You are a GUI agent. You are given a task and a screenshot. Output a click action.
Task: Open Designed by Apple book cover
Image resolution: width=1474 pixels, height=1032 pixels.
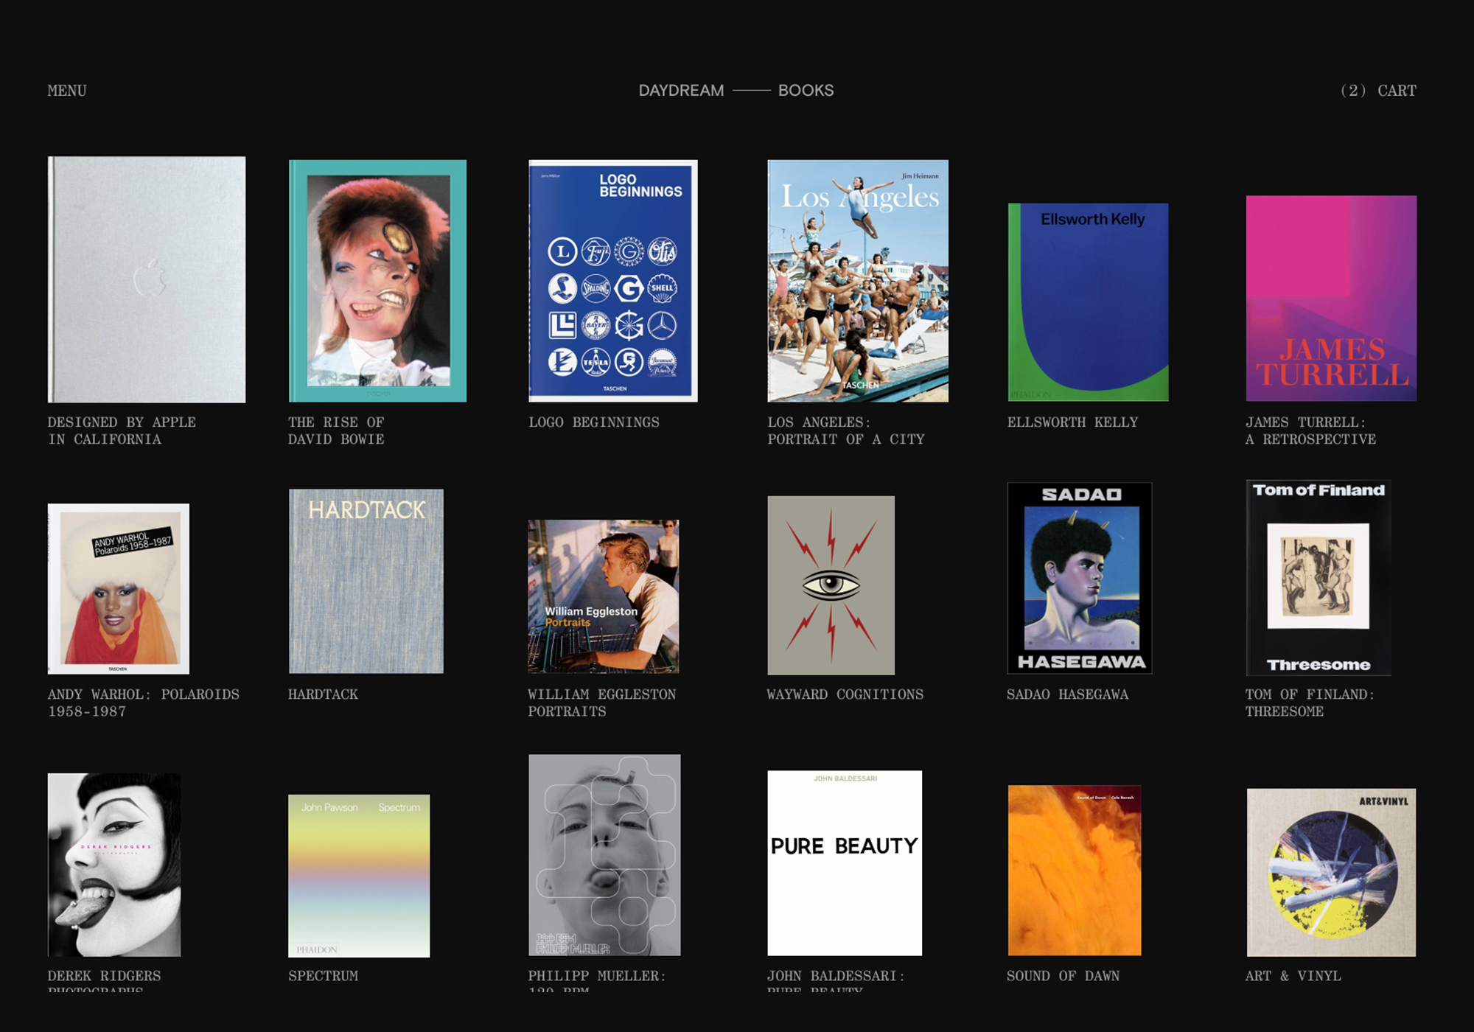(147, 279)
